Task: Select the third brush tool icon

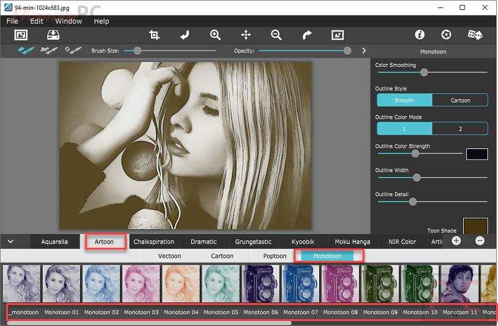Action: [x=73, y=50]
